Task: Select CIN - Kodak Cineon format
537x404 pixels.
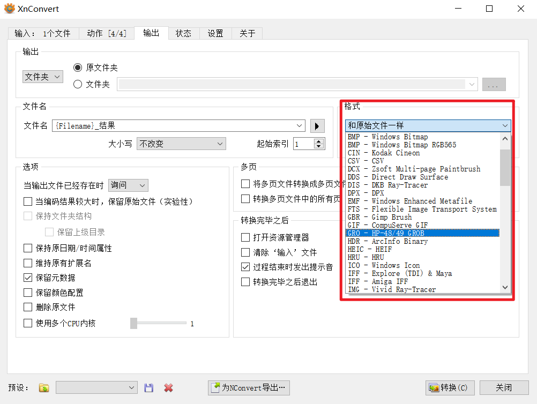Action: (x=423, y=153)
